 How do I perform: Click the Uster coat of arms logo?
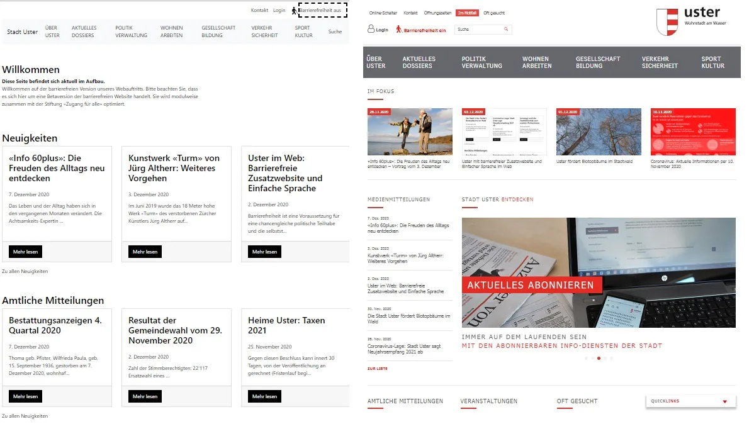point(667,22)
